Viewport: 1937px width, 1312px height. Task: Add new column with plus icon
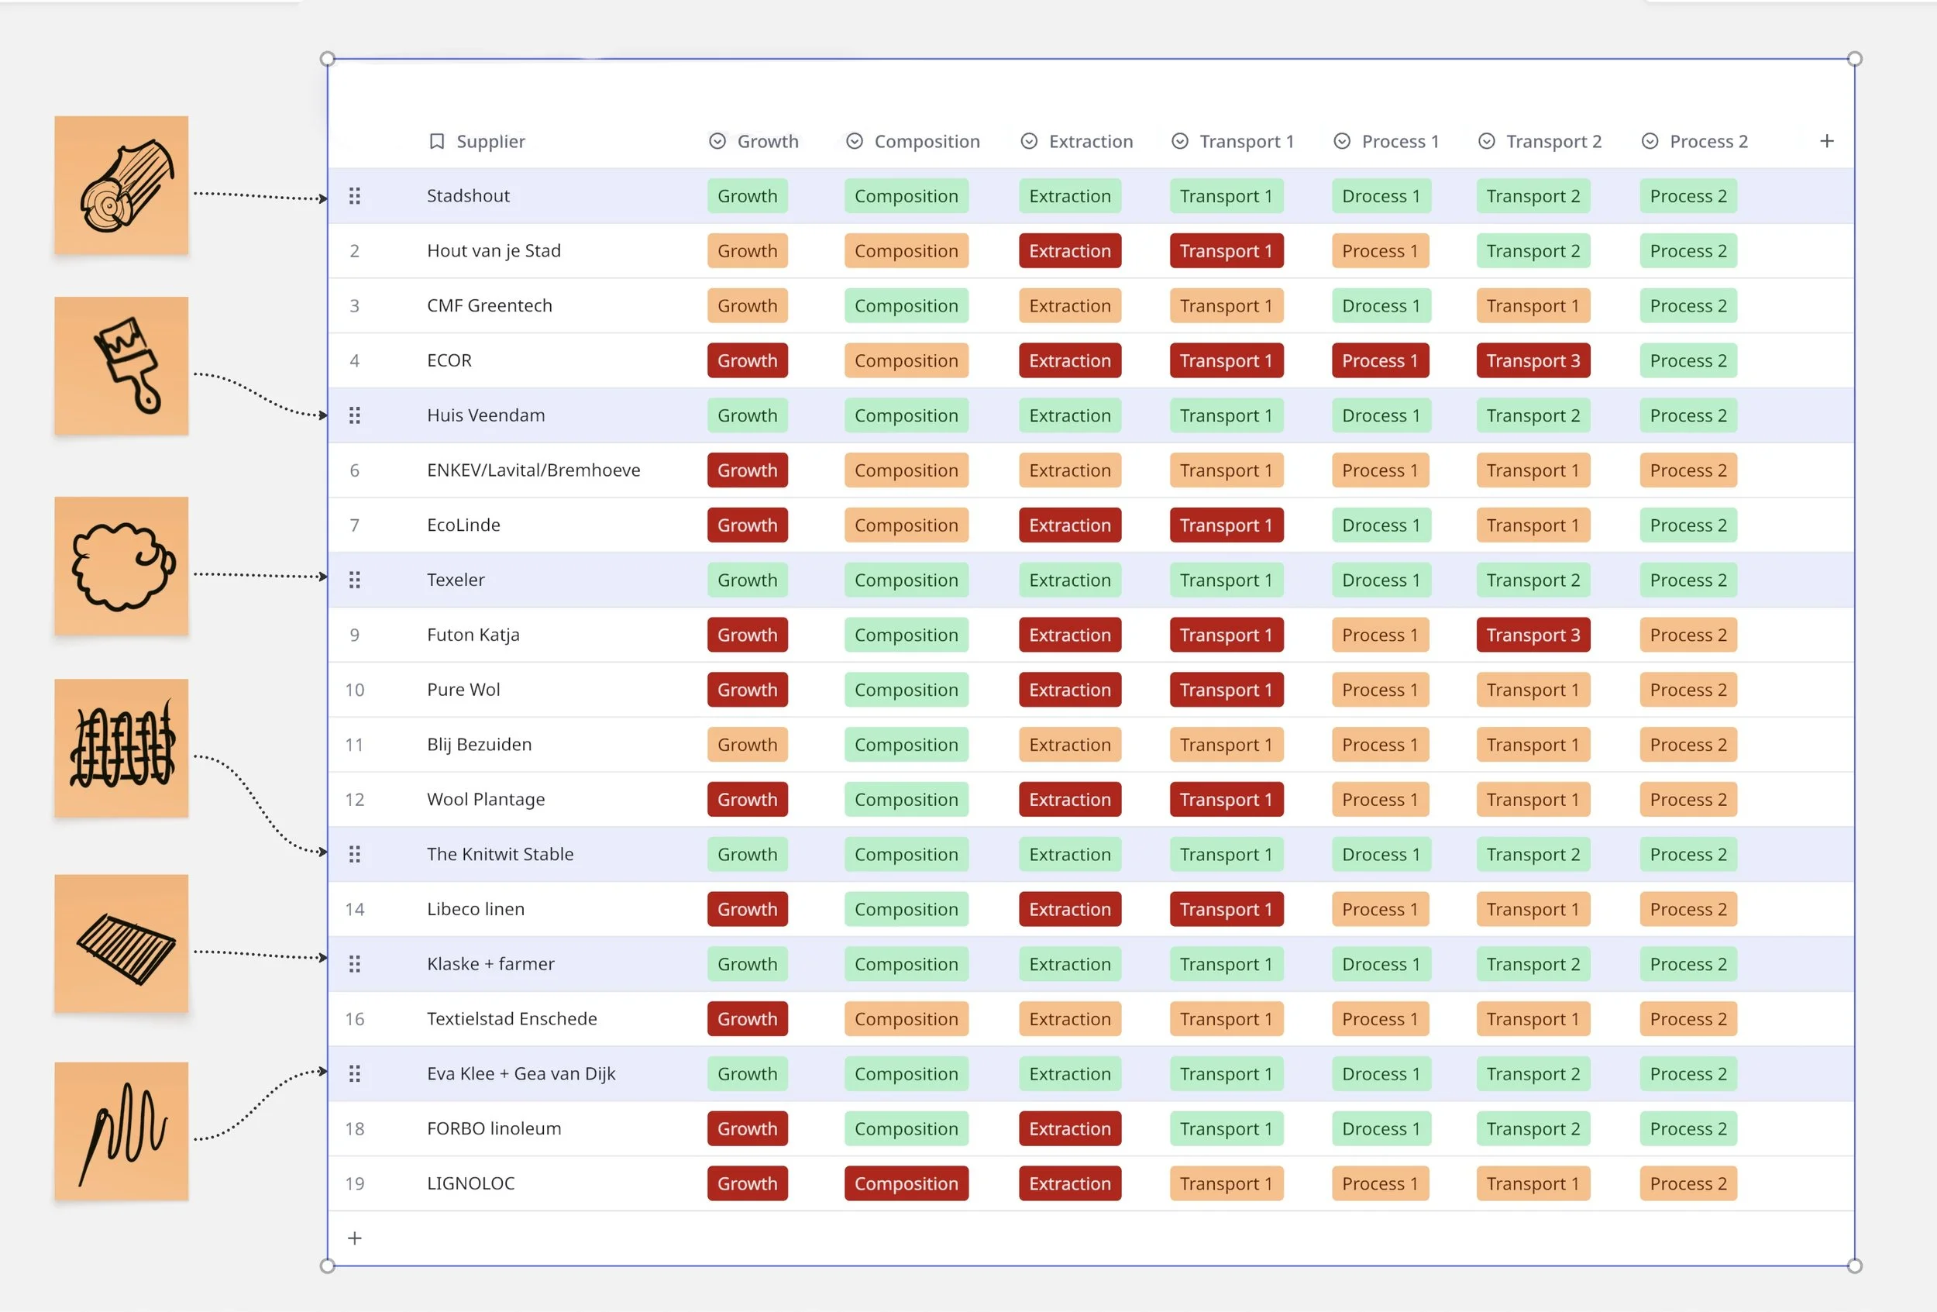[1826, 142]
